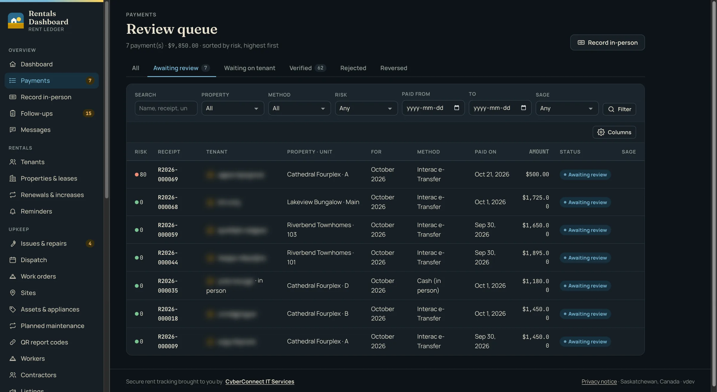717x392 pixels.
Task: Open Paid From calendar picker icon
Action: click(456, 108)
